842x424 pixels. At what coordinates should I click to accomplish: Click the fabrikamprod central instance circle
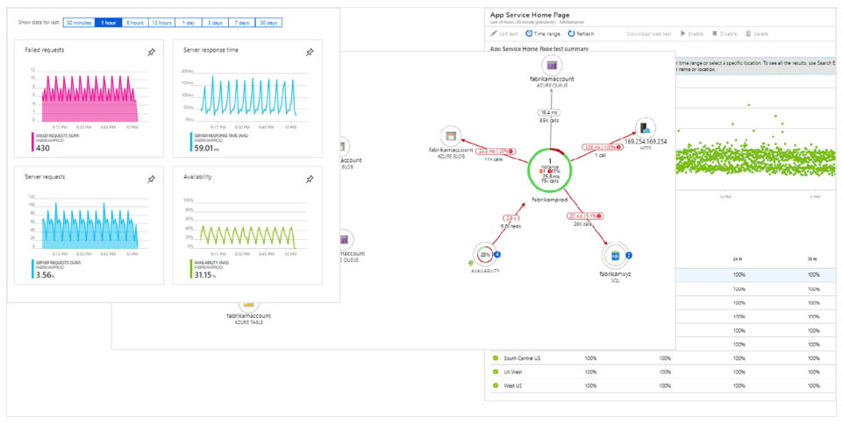pos(551,171)
